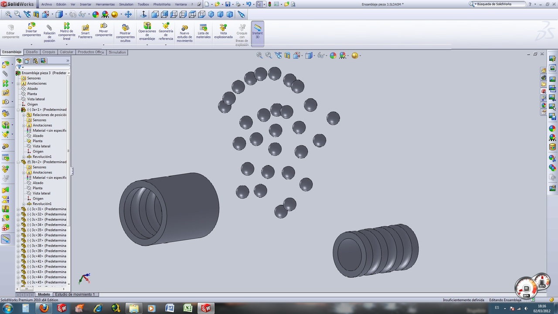Viewport: 558px width, 314px height.
Task: Click Vista explosionada tool
Action: point(223,31)
